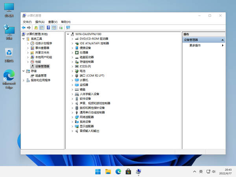
Task: Expand the 网络适配器 network adapters node
Action: point(72,117)
